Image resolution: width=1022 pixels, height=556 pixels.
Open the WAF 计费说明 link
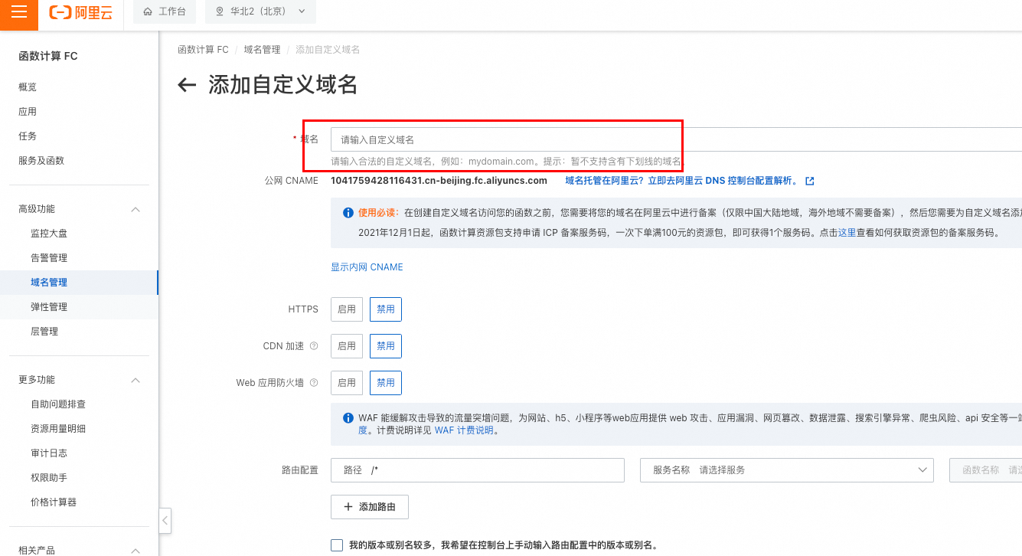[x=464, y=430]
